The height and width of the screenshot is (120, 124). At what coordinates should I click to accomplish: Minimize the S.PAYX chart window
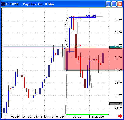[x=108, y=4]
